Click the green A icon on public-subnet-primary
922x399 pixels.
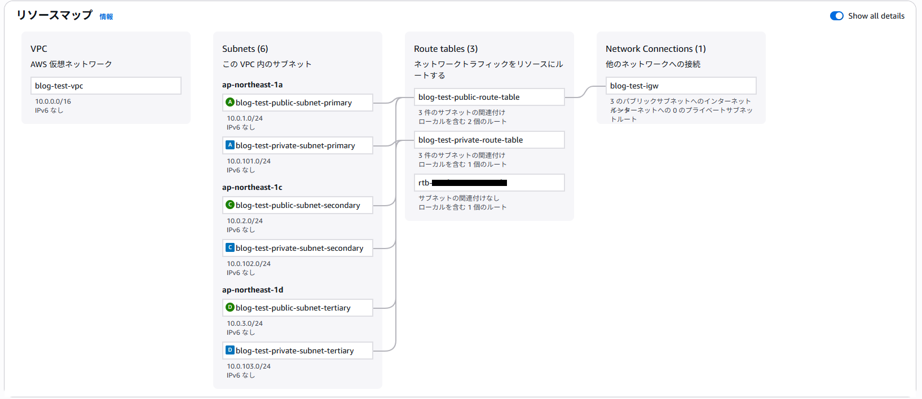point(230,103)
